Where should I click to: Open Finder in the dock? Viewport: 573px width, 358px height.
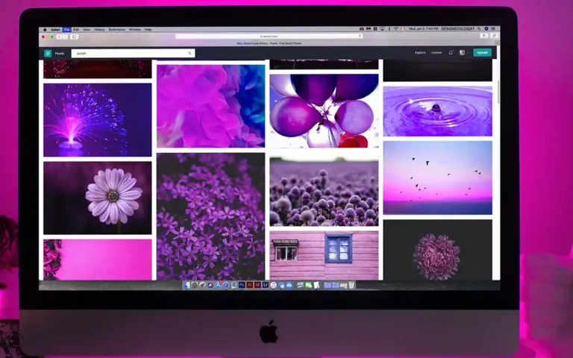click(187, 285)
